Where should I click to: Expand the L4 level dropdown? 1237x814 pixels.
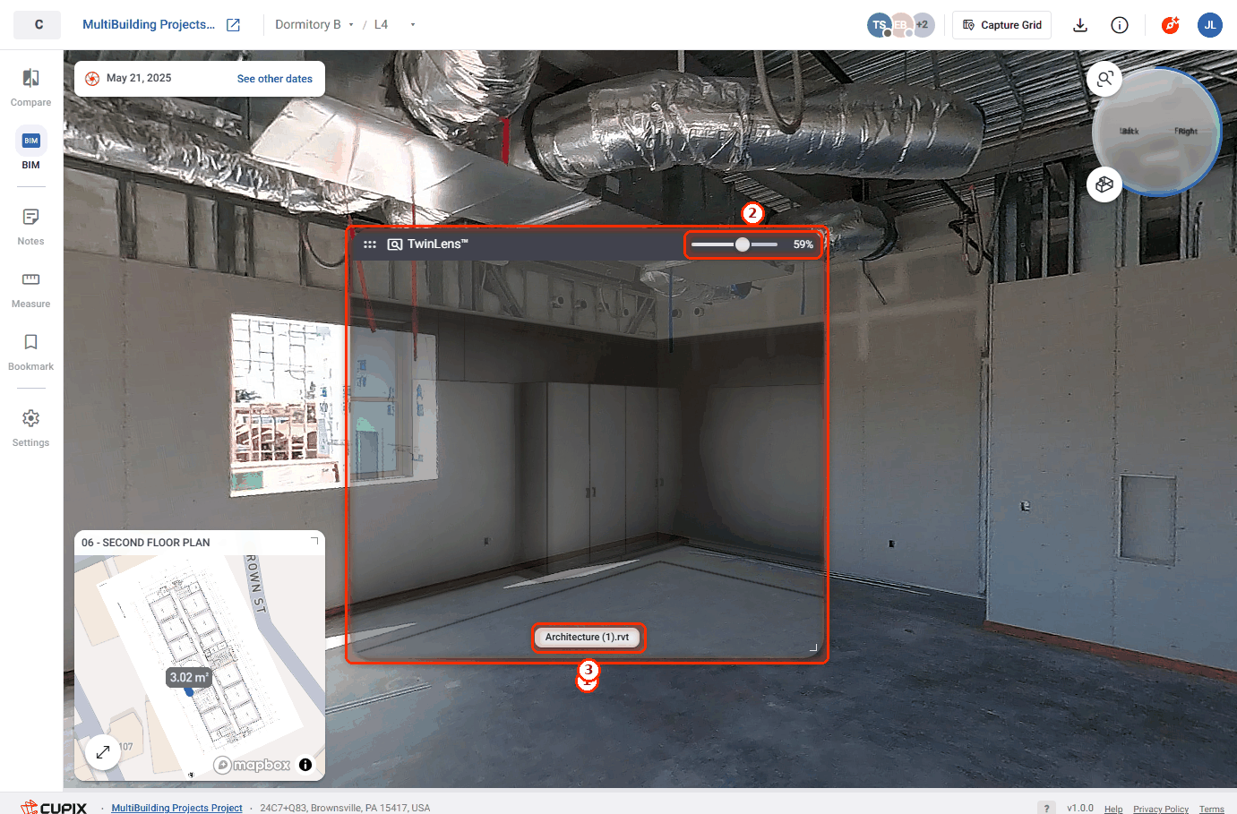coord(395,25)
